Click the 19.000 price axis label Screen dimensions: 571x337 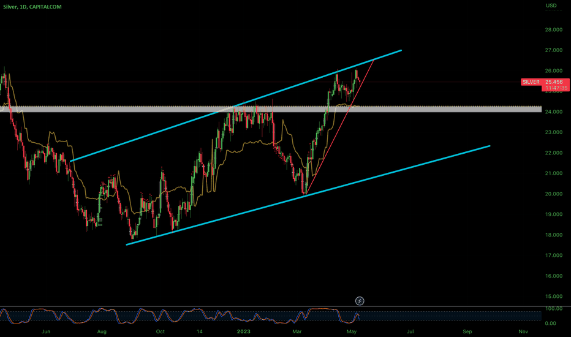(553, 214)
